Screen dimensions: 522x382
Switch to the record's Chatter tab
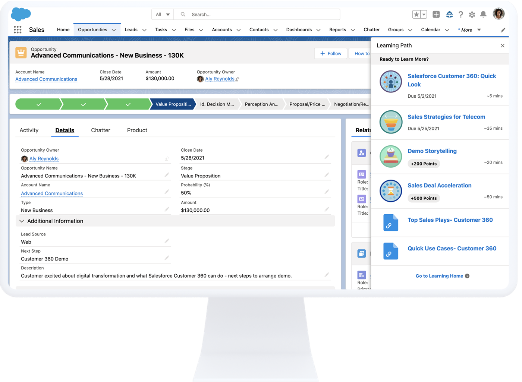tap(101, 130)
